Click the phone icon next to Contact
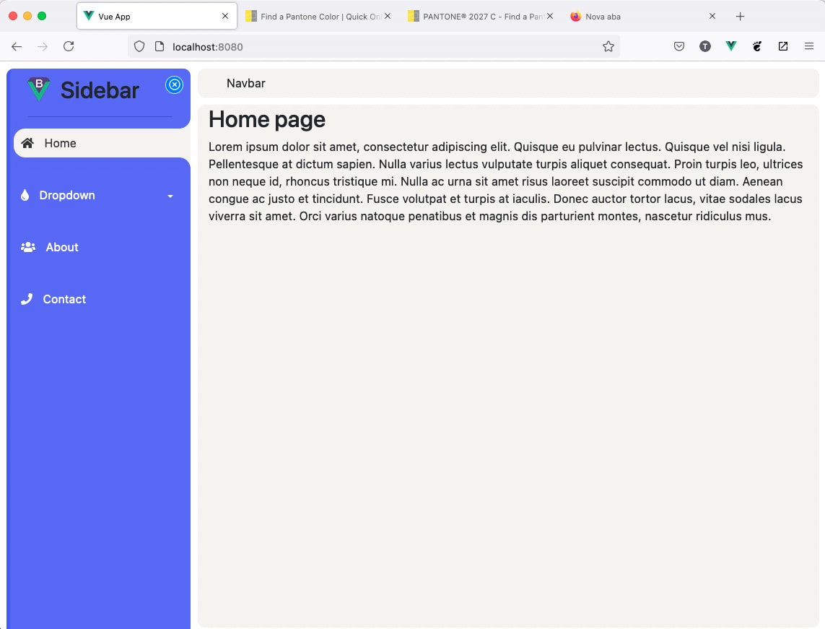Viewport: 825px width, 629px height. pos(27,298)
